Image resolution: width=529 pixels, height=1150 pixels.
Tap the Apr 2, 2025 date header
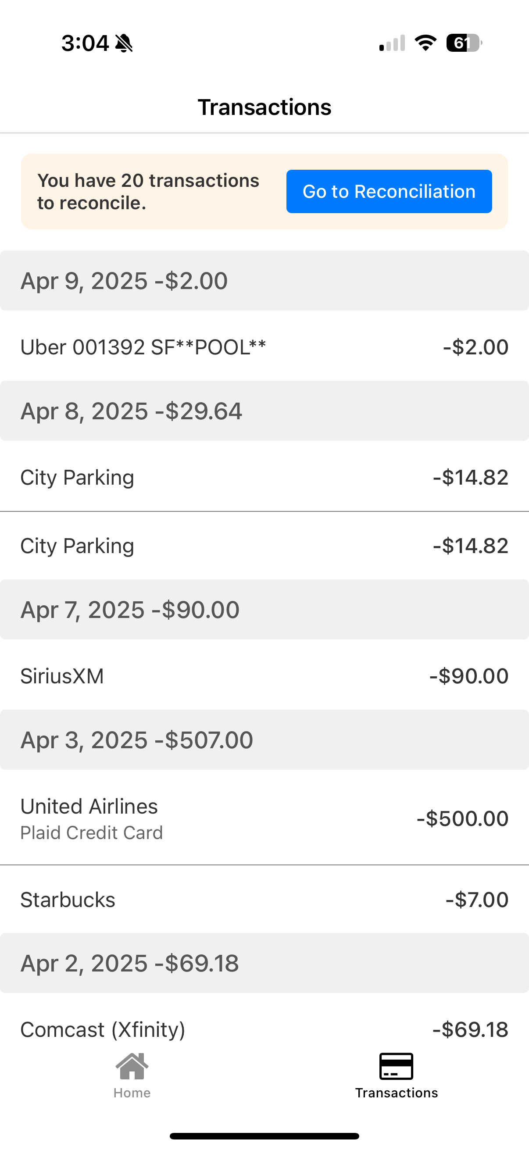(x=264, y=963)
